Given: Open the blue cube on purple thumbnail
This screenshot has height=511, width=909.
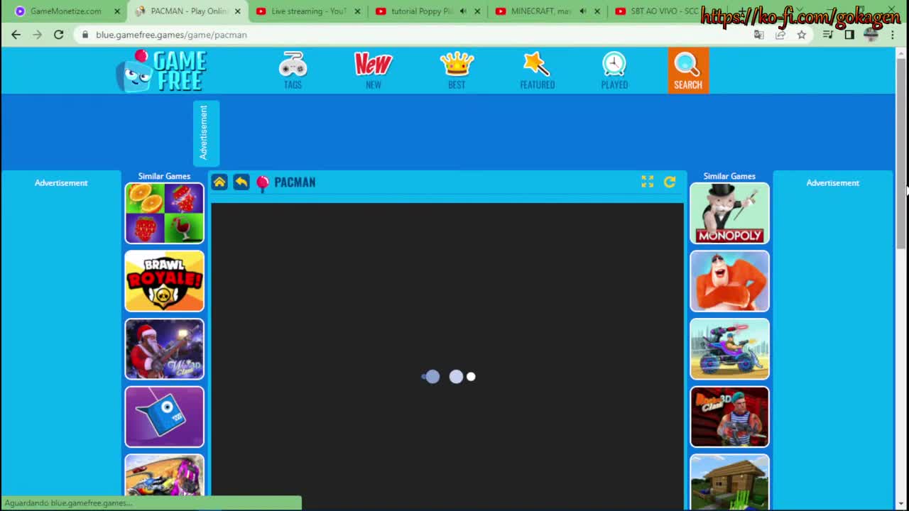Looking at the screenshot, I should point(164,417).
